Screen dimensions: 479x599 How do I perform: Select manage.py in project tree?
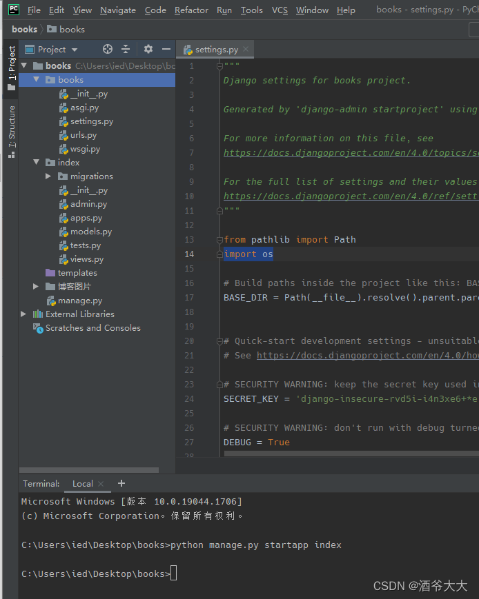pos(75,301)
